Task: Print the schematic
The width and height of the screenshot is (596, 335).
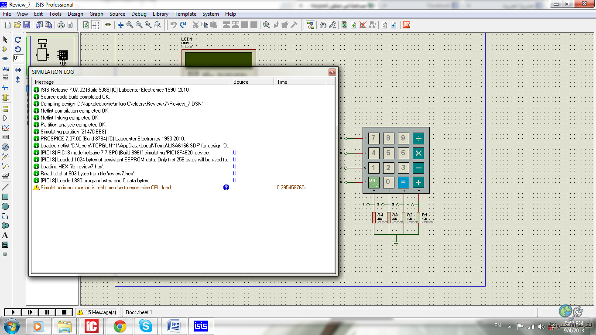Action: [61, 25]
